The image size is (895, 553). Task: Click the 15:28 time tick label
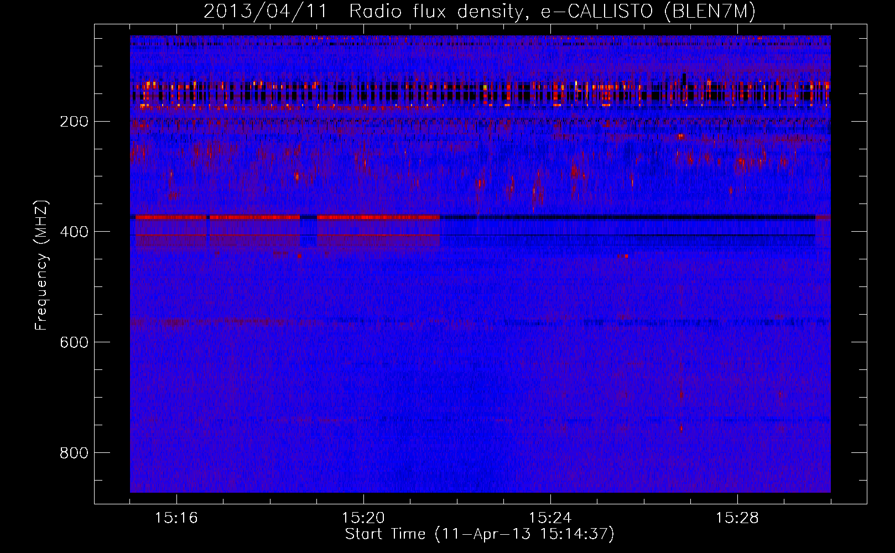pos(737,518)
